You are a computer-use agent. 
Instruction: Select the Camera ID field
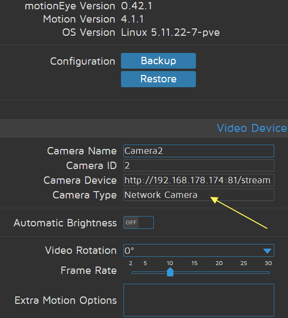pyautogui.click(x=199, y=166)
